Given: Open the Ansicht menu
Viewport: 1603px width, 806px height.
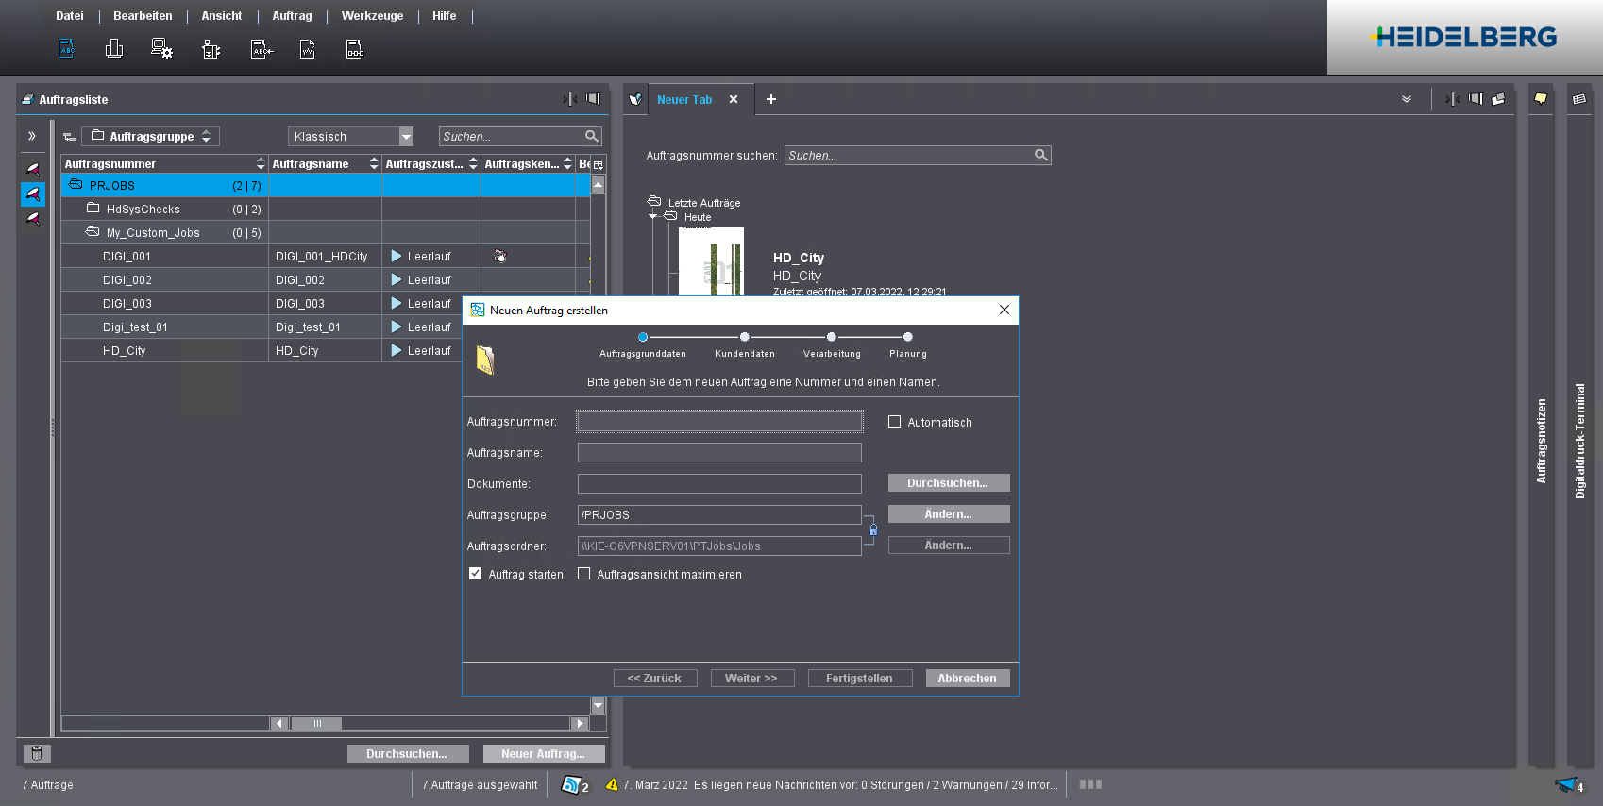Looking at the screenshot, I should point(222,16).
